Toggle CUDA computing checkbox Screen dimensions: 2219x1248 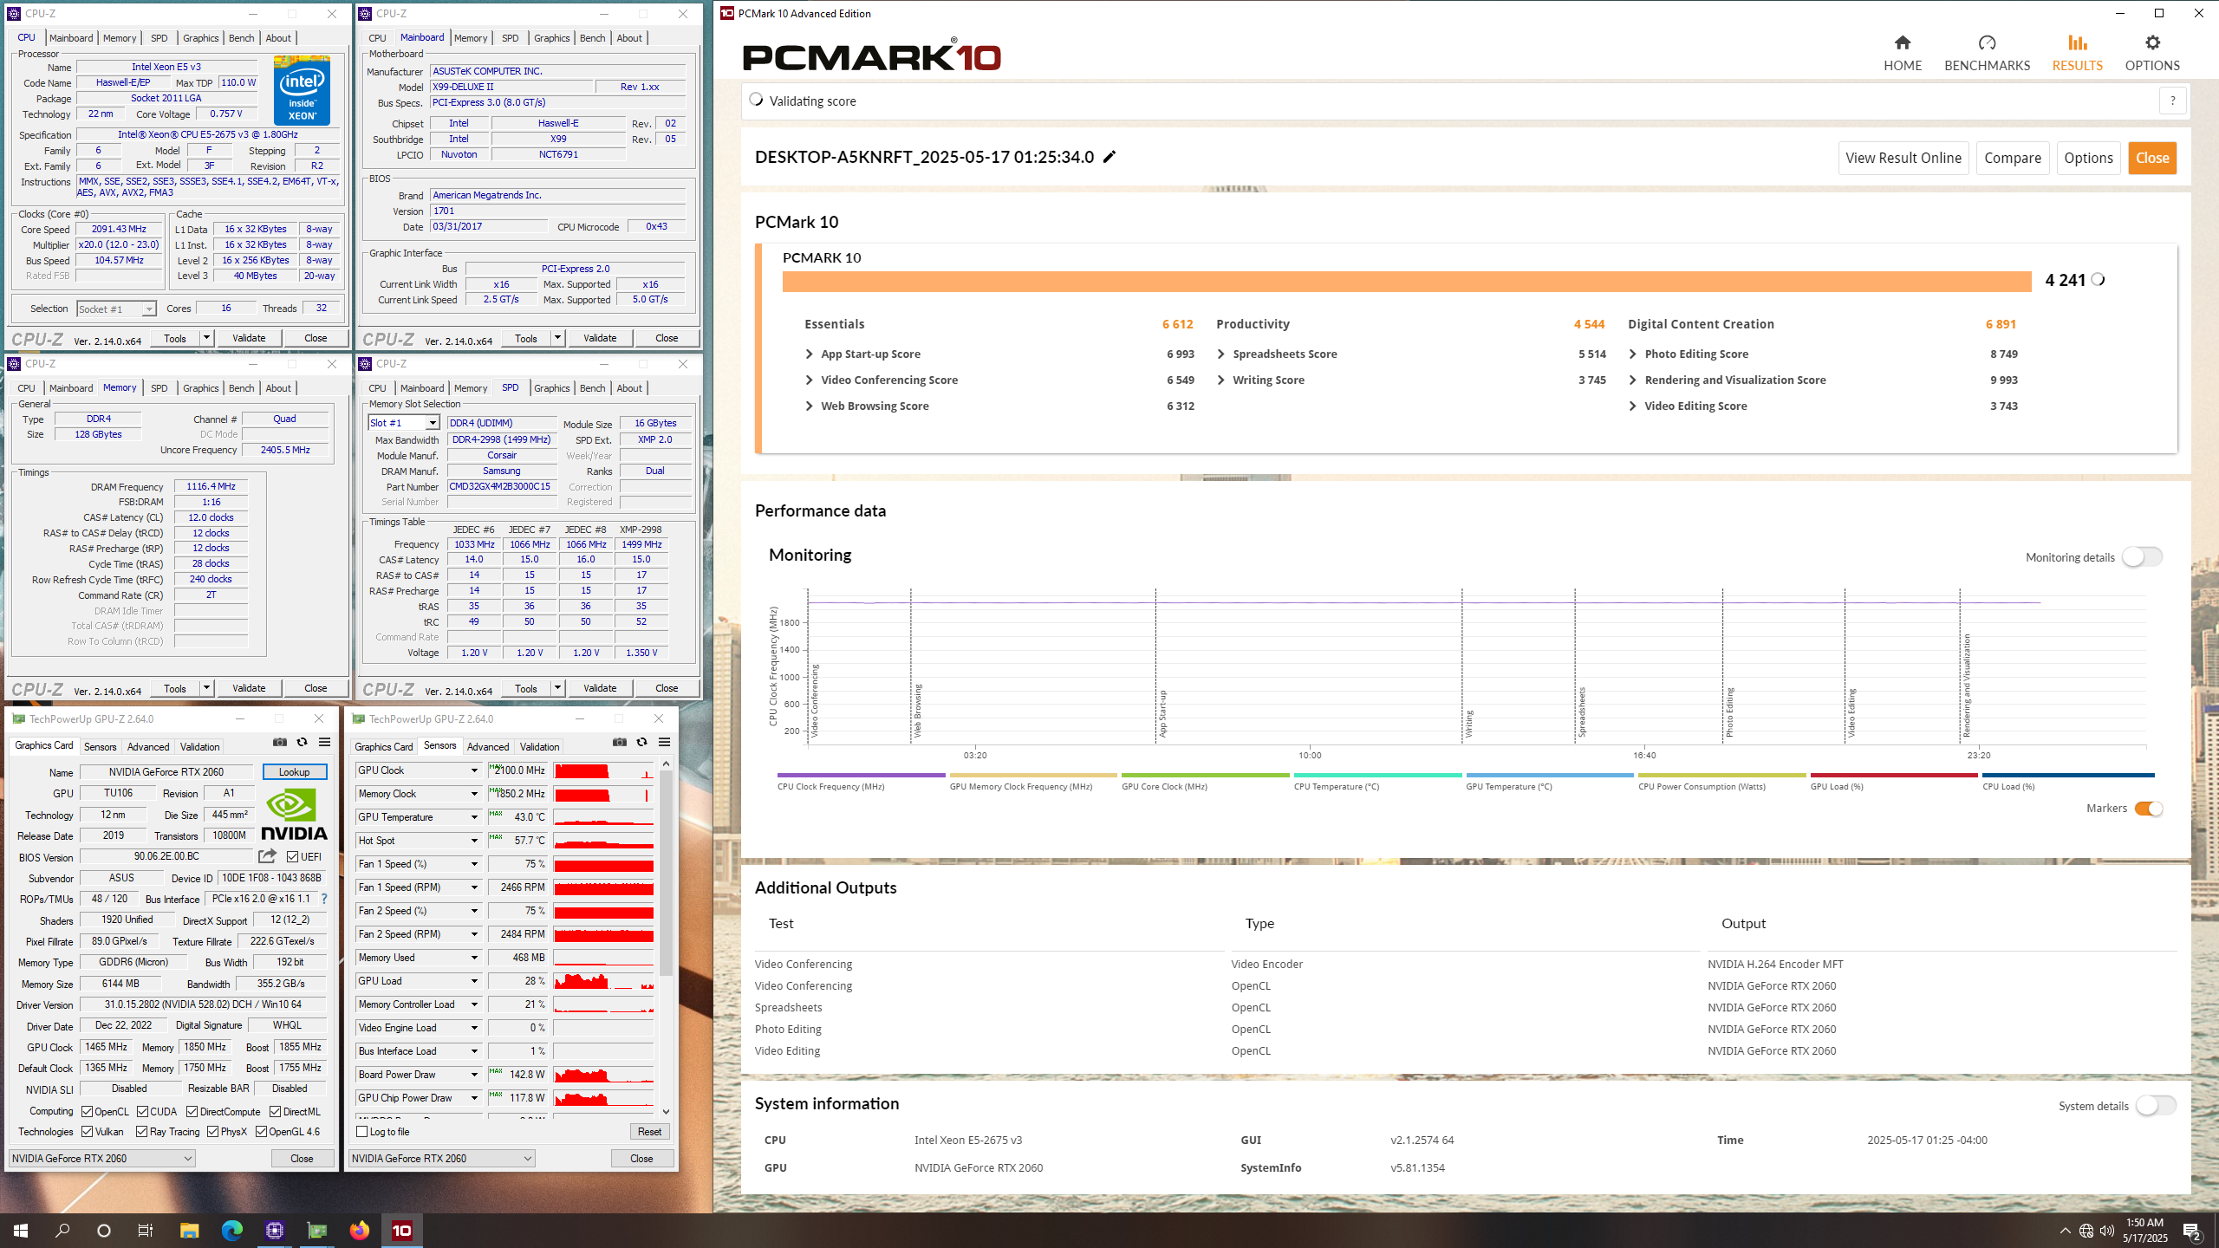tap(143, 1112)
